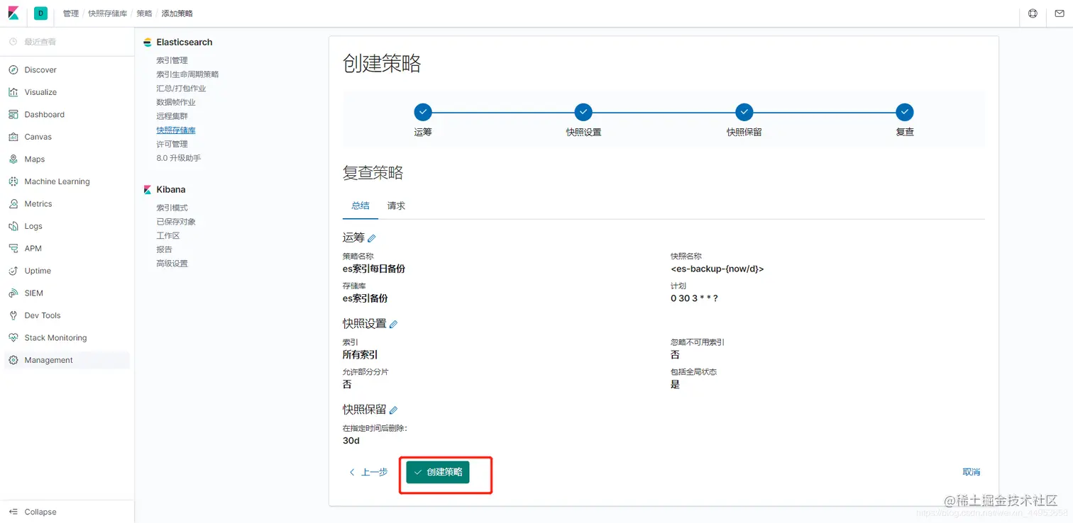Open 索引管理 in Elasticsearch menu
The width and height of the screenshot is (1073, 523).
point(172,60)
